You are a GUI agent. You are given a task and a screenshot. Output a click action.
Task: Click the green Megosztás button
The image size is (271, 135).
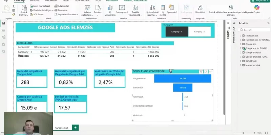pos(260,1)
